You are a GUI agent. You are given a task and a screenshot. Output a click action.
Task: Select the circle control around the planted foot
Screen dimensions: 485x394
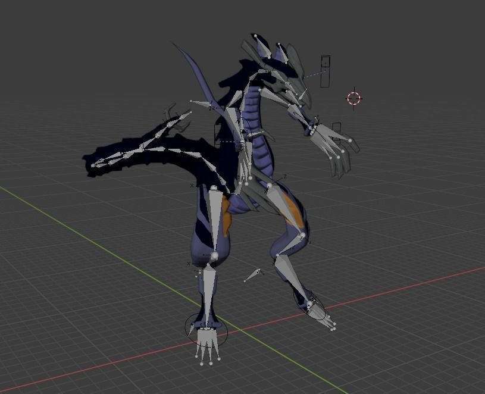click(206, 330)
